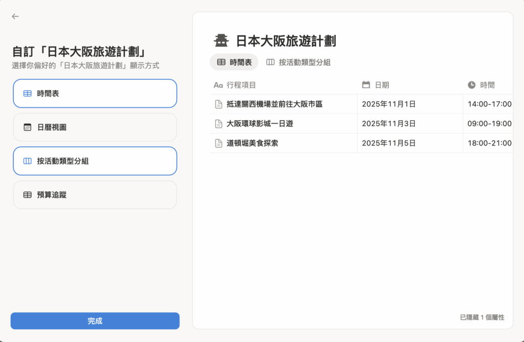Click the page icon for 抵達關西機場並前往大阪市區
This screenshot has width=524, height=342.
219,104
